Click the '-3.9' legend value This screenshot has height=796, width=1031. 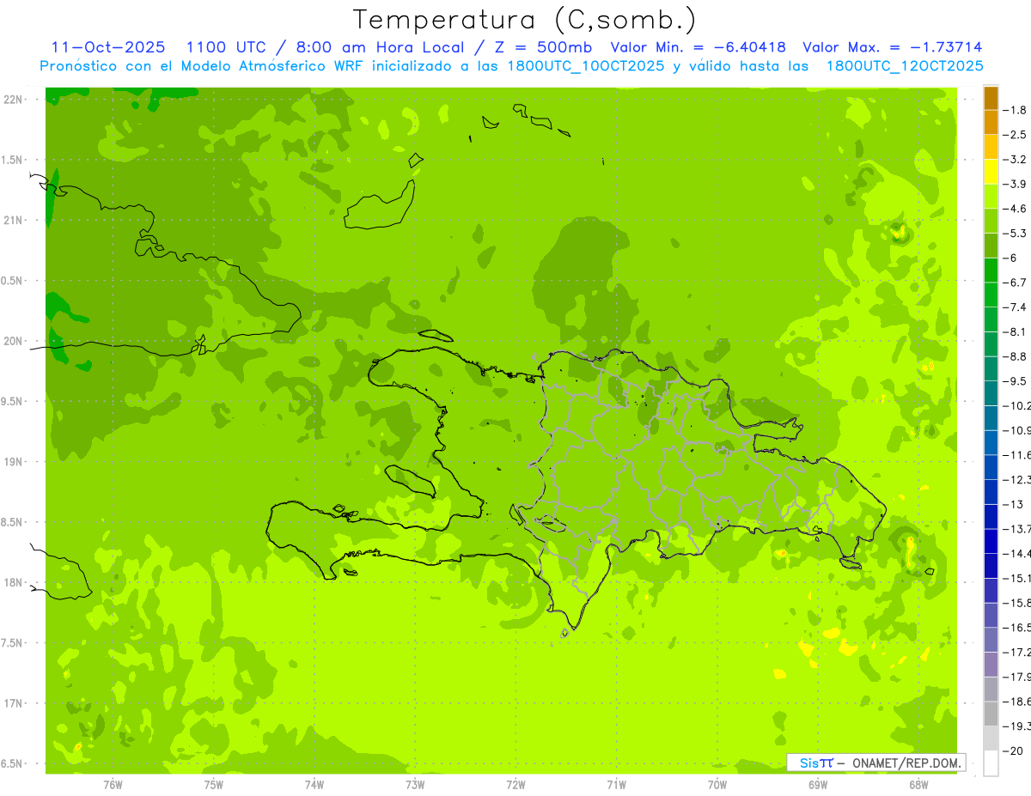point(1016,184)
